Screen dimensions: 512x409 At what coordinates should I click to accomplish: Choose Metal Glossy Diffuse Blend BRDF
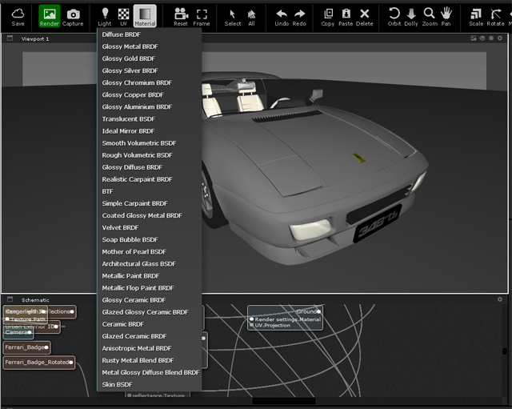coord(150,373)
